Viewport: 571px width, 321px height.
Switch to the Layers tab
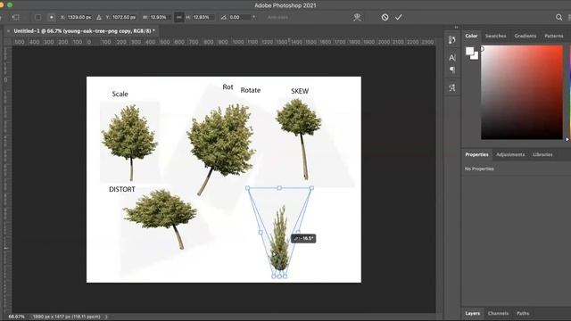point(472,313)
